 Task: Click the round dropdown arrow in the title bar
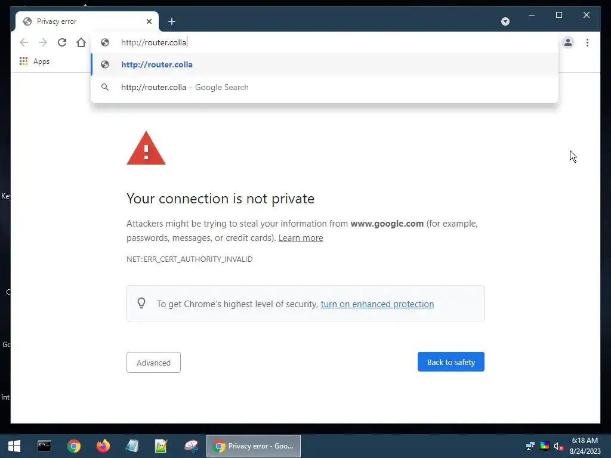click(505, 21)
